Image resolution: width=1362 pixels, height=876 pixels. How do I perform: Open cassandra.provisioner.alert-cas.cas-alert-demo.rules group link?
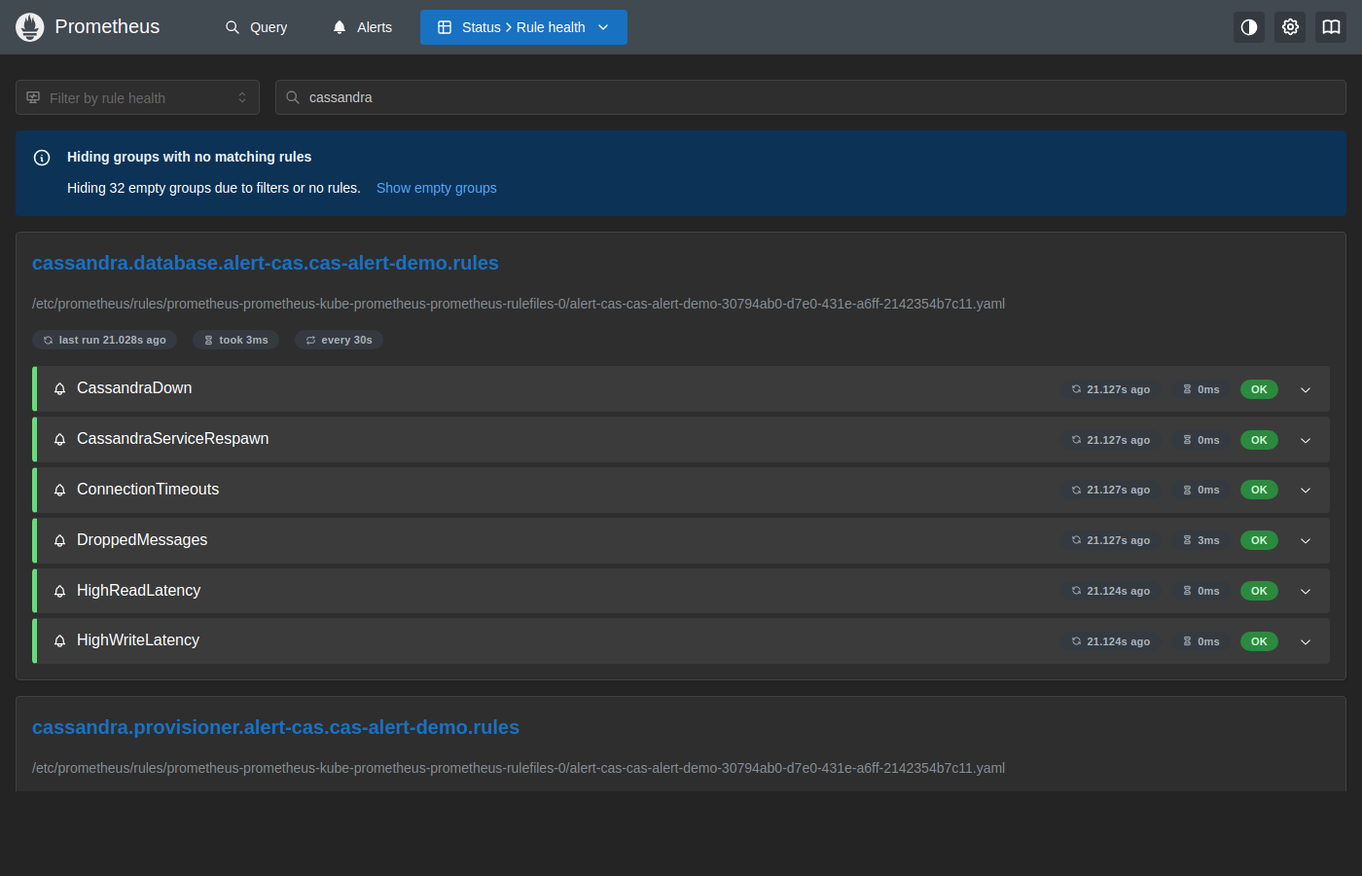275,727
